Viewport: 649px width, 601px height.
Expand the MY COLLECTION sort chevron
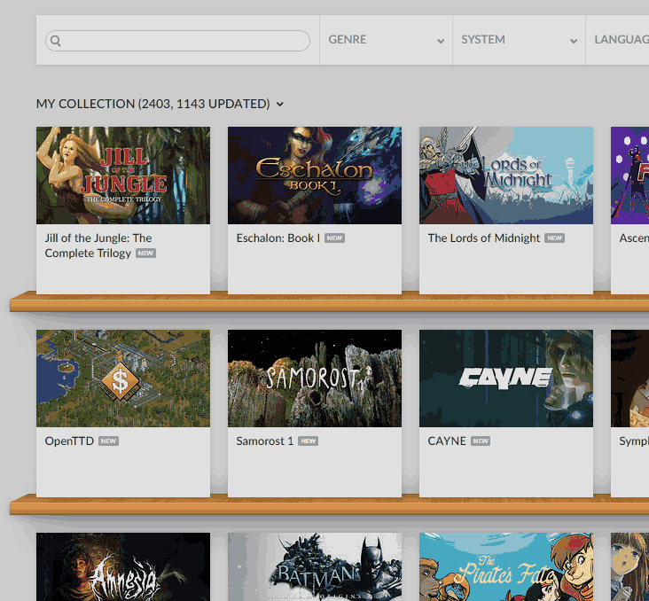pos(280,105)
